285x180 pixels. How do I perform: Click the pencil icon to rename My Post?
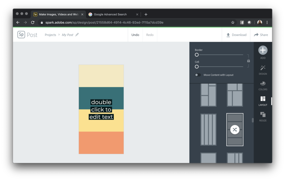[77, 35]
